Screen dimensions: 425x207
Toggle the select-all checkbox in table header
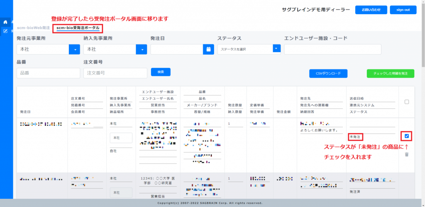coord(407,102)
